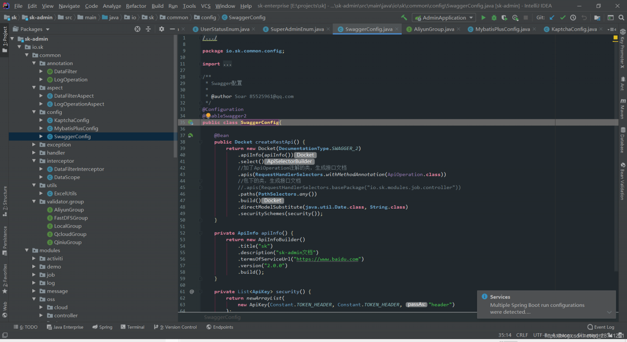The image size is (627, 342).
Task: Open Bean Validation tool window
Action: pyautogui.click(x=622, y=181)
